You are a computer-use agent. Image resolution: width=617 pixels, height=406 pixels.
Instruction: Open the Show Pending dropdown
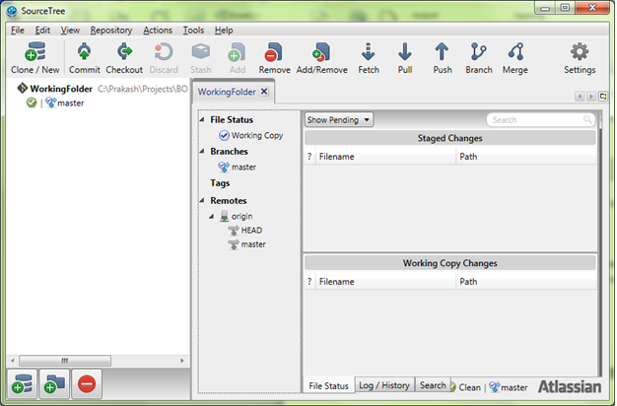tap(339, 119)
